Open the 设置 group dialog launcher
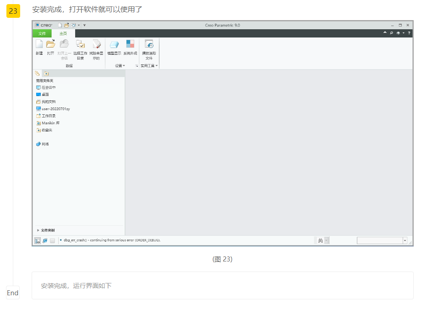This screenshot has height=309, width=421. click(x=137, y=66)
